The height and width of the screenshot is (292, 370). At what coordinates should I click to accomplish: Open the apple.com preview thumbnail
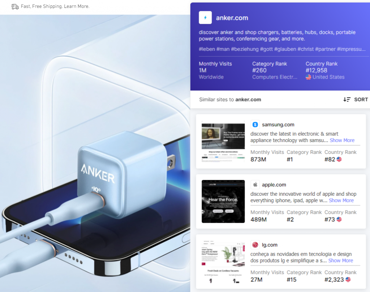(223, 202)
